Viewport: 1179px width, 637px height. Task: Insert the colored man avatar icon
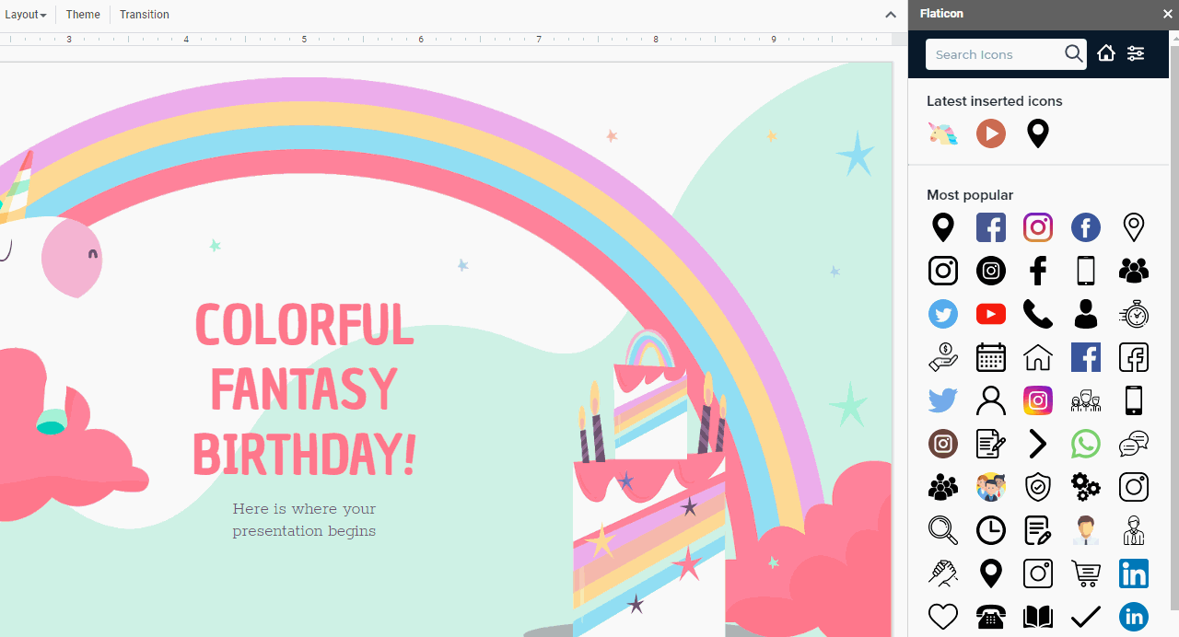pos(1086,530)
